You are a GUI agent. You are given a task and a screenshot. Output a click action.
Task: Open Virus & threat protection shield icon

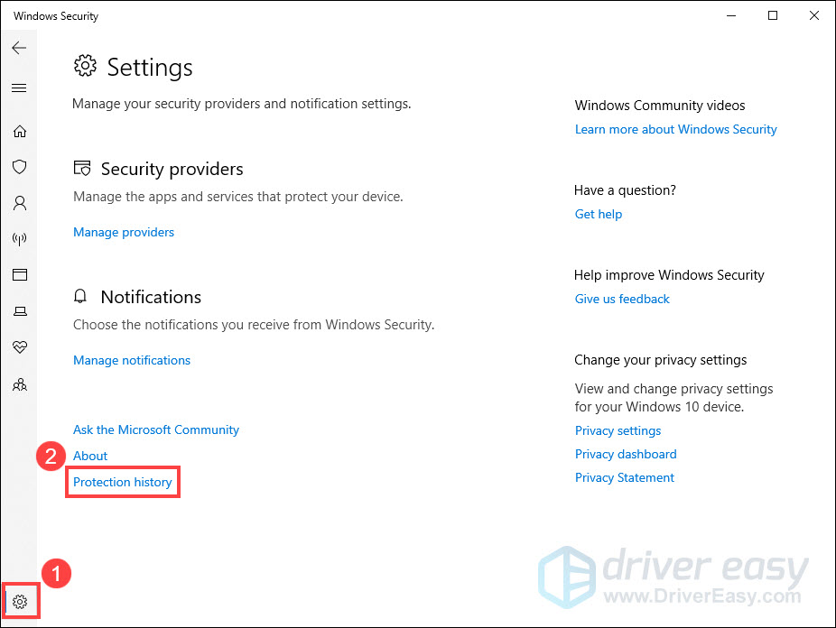pyautogui.click(x=19, y=167)
